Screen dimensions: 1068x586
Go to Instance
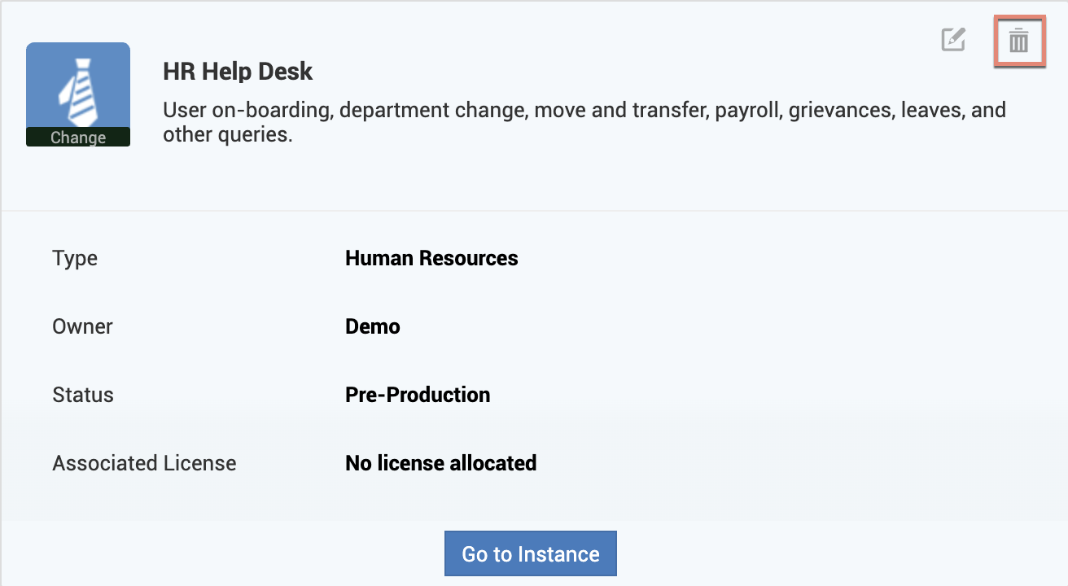[530, 554]
